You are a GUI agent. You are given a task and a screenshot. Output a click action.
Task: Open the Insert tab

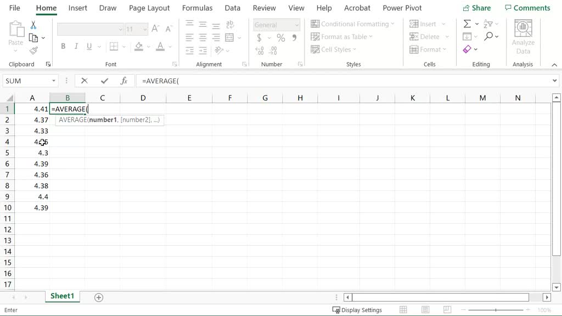(x=78, y=8)
